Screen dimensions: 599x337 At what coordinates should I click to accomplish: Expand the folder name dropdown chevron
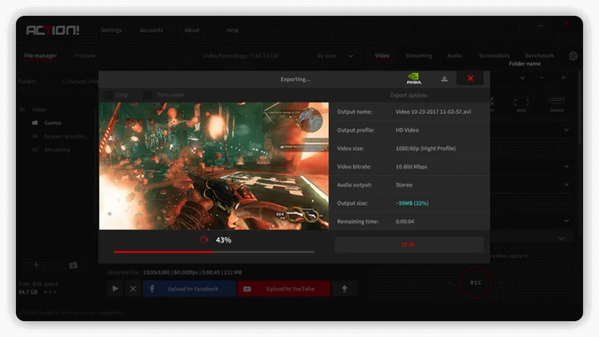523,78
